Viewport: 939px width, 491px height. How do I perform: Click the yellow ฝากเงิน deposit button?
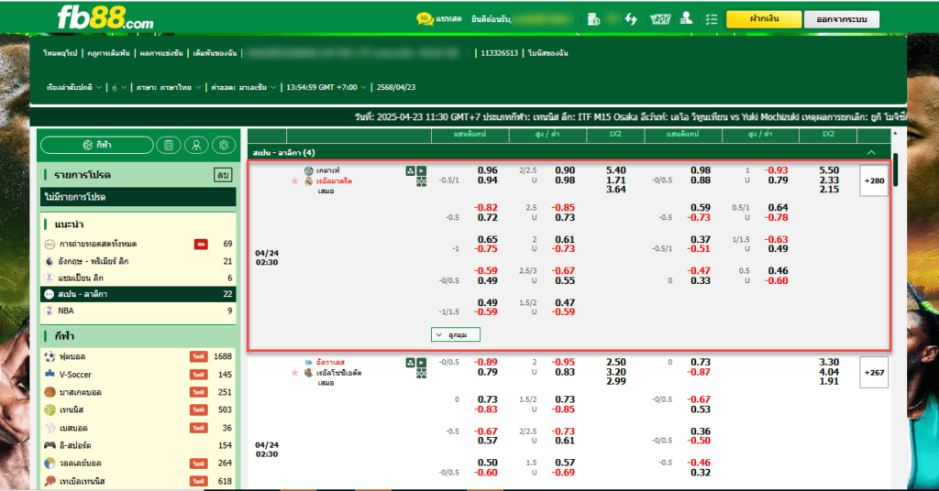tap(764, 19)
